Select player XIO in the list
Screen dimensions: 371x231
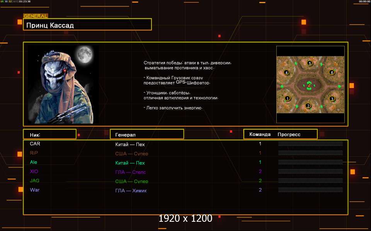pos(34,171)
